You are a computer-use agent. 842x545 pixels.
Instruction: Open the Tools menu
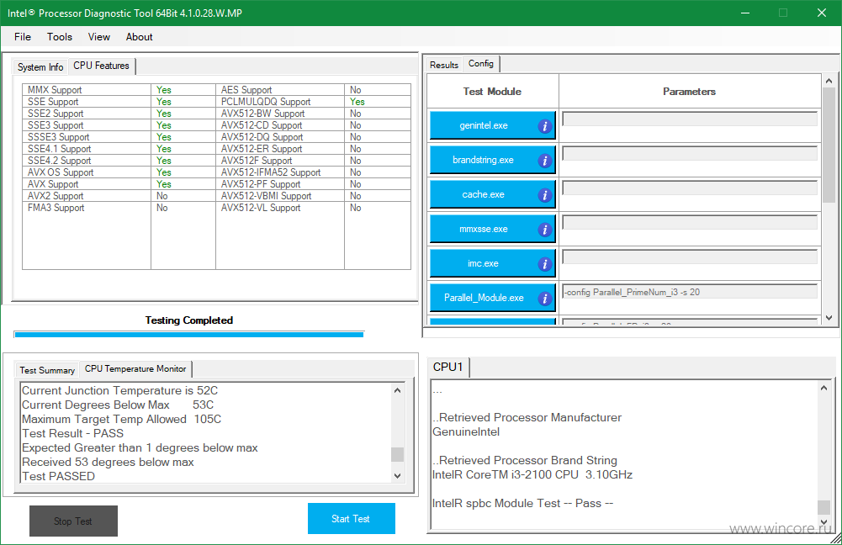tap(59, 37)
